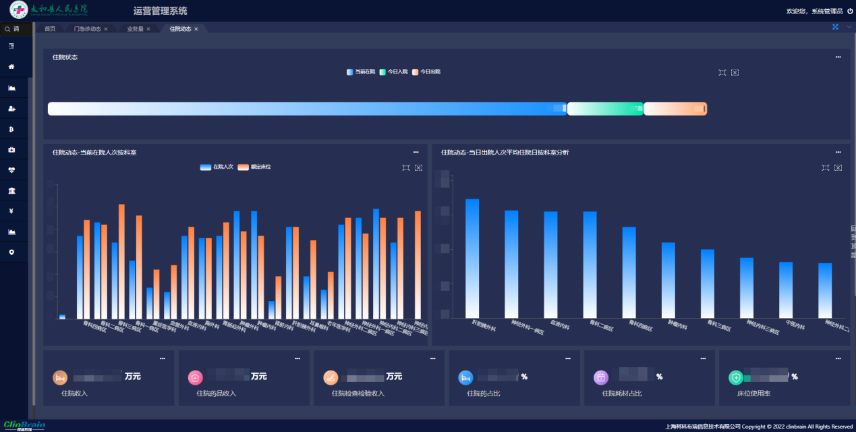Select the 住院动态 tab
This screenshot has width=856, height=432.
click(x=180, y=29)
